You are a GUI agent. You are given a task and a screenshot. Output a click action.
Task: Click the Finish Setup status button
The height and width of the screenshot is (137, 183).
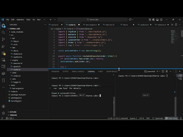pyautogui.click(x=171, y=118)
